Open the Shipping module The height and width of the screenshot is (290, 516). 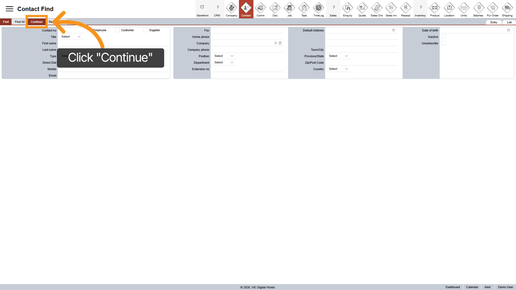(507, 9)
